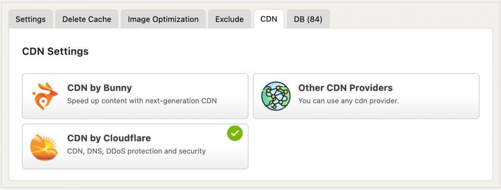Click the green checkmark on Cloudflare card
The image size is (501, 190).
tap(235, 133)
